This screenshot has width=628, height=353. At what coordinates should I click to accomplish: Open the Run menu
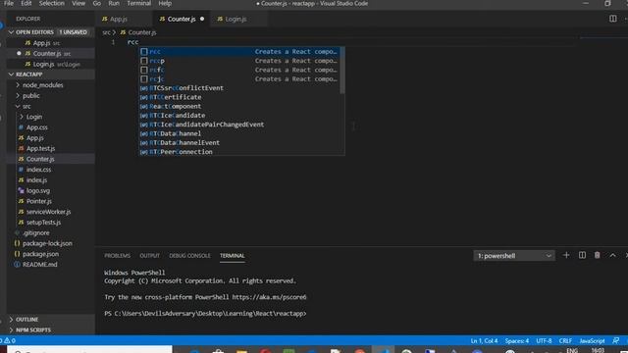coord(114,3)
